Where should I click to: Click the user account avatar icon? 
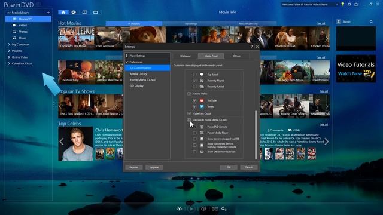point(339,21)
